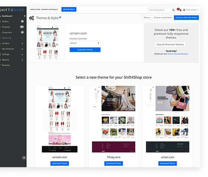The height and width of the screenshot is (177, 208).
Task: Click Choose a new theme
Action: [x=163, y=17]
